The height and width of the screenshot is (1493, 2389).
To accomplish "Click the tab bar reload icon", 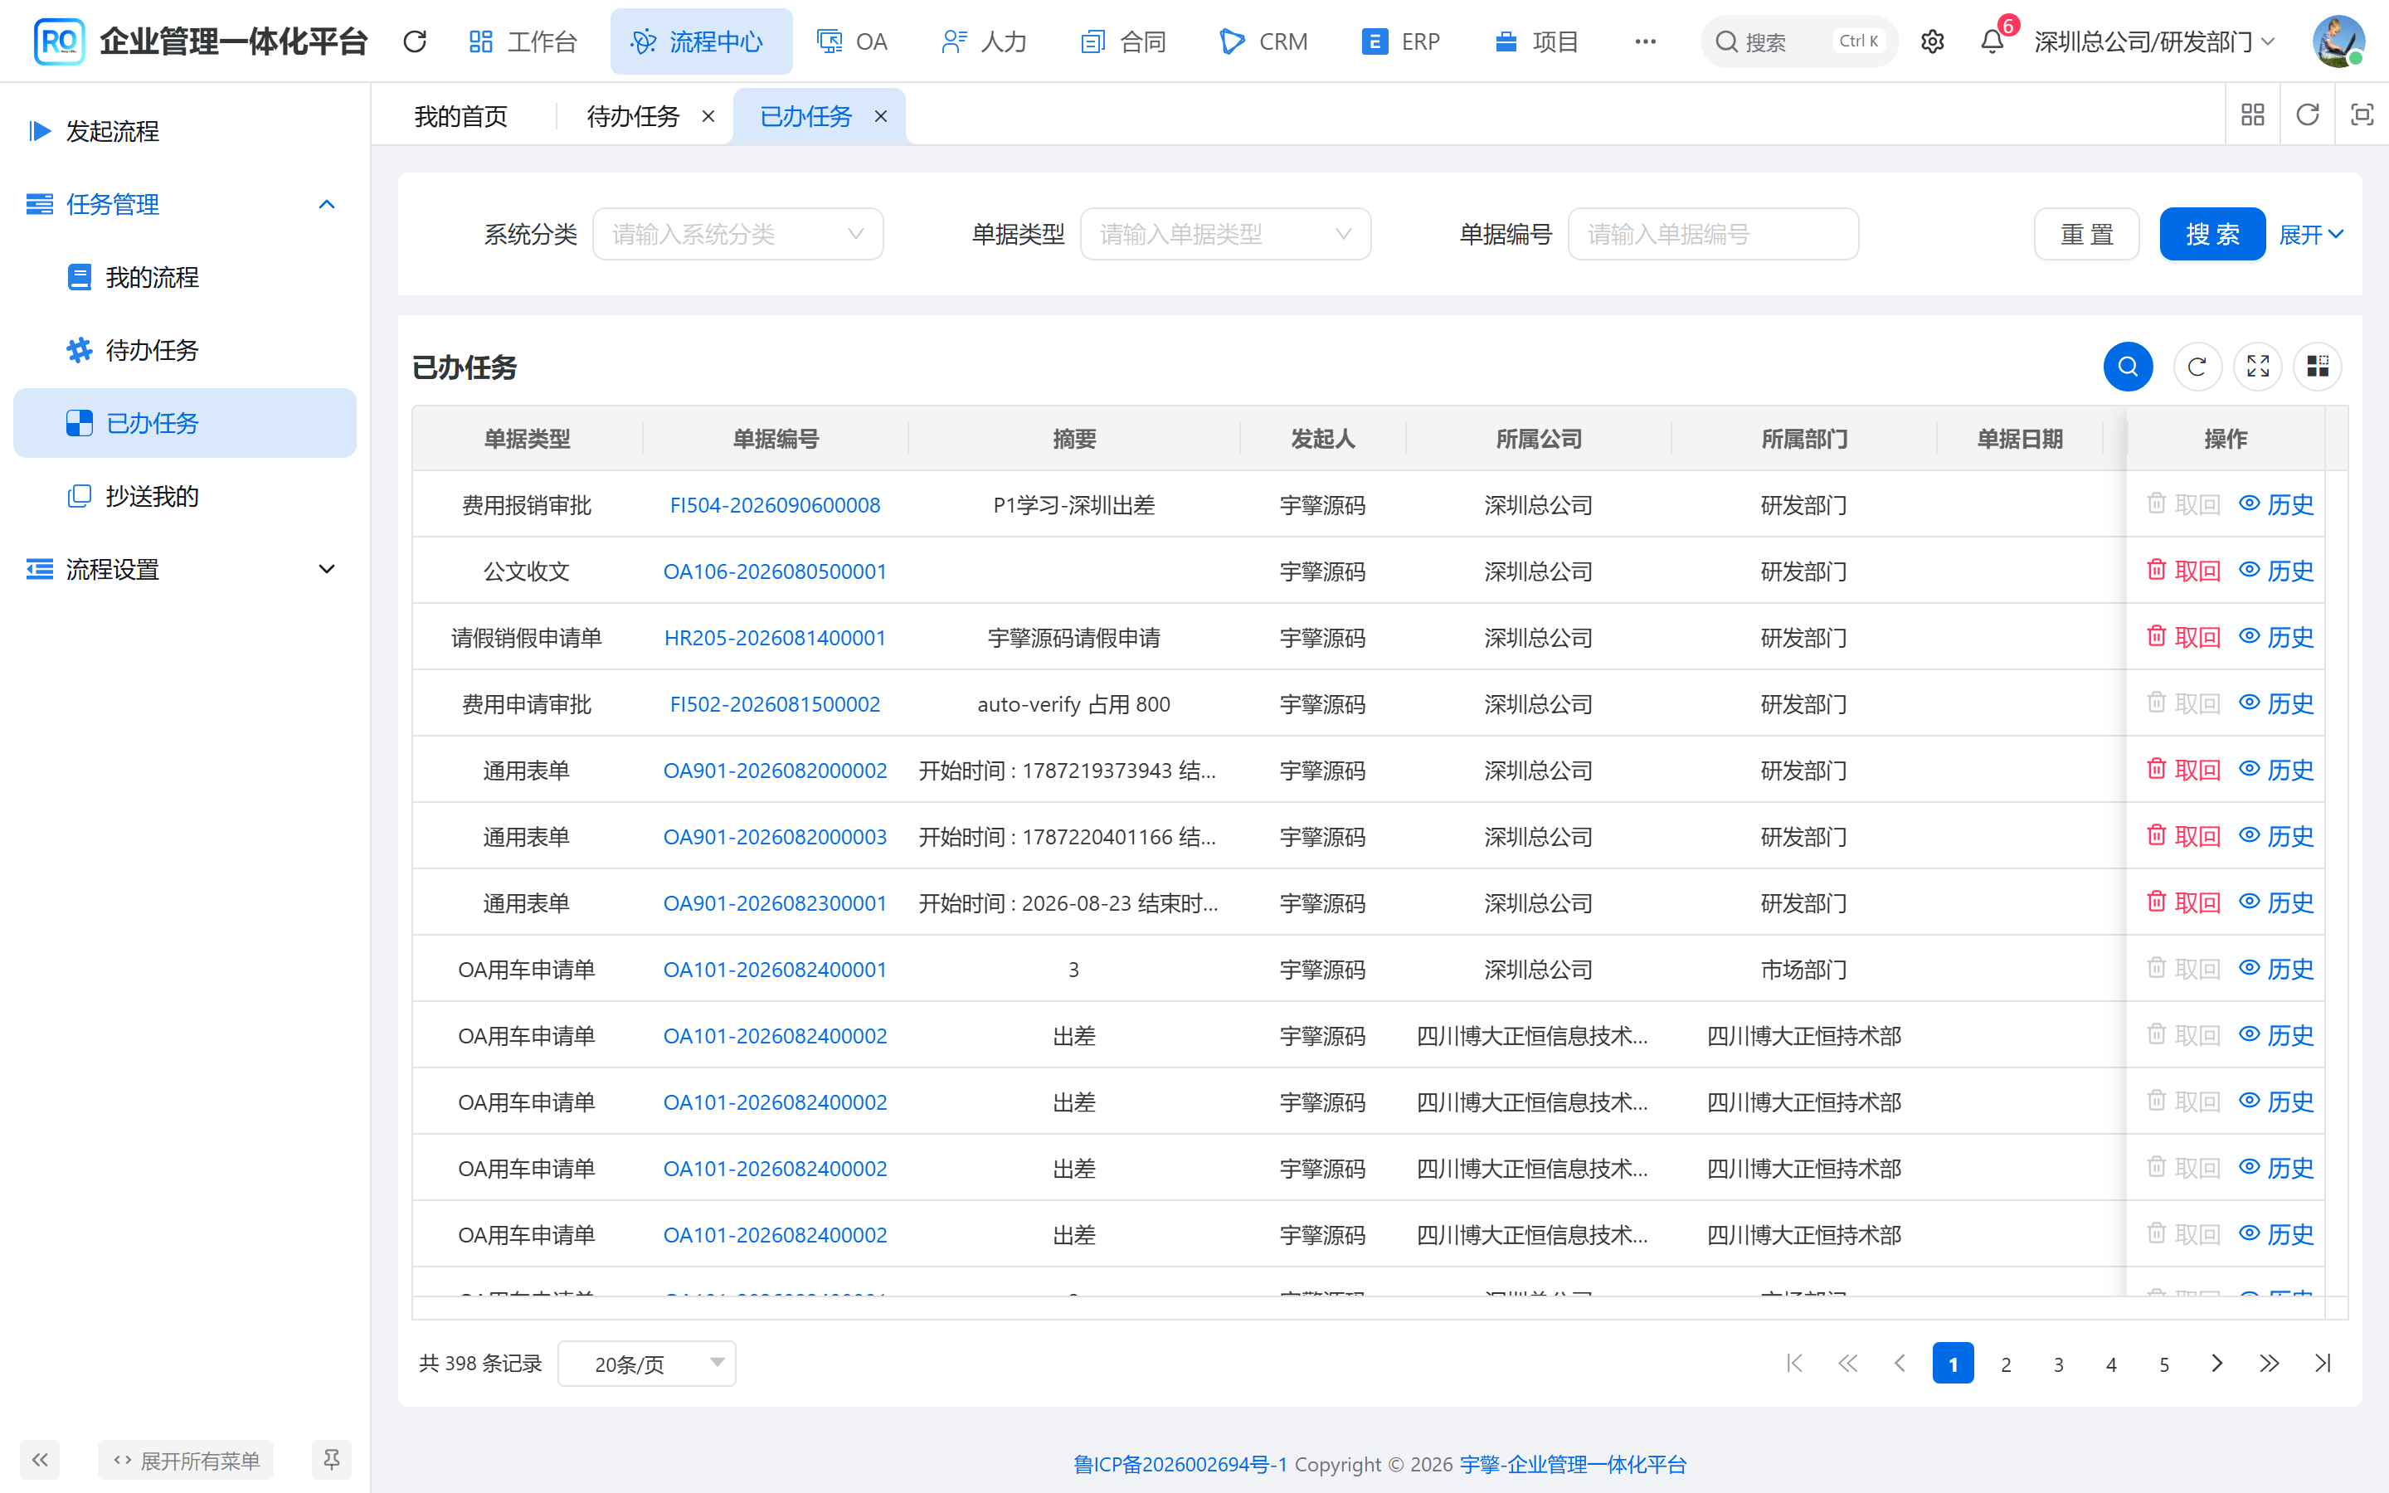I will [2307, 115].
